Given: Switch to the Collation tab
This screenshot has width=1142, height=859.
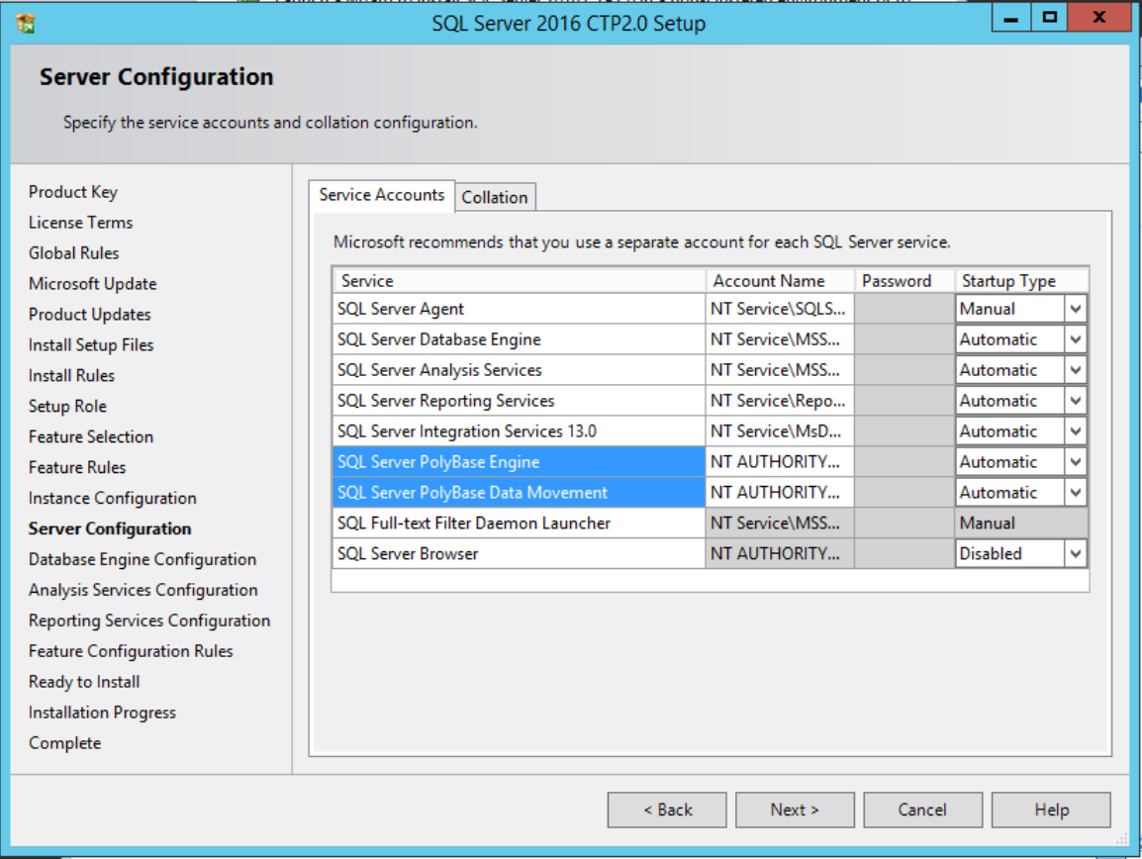Looking at the screenshot, I should coord(495,198).
